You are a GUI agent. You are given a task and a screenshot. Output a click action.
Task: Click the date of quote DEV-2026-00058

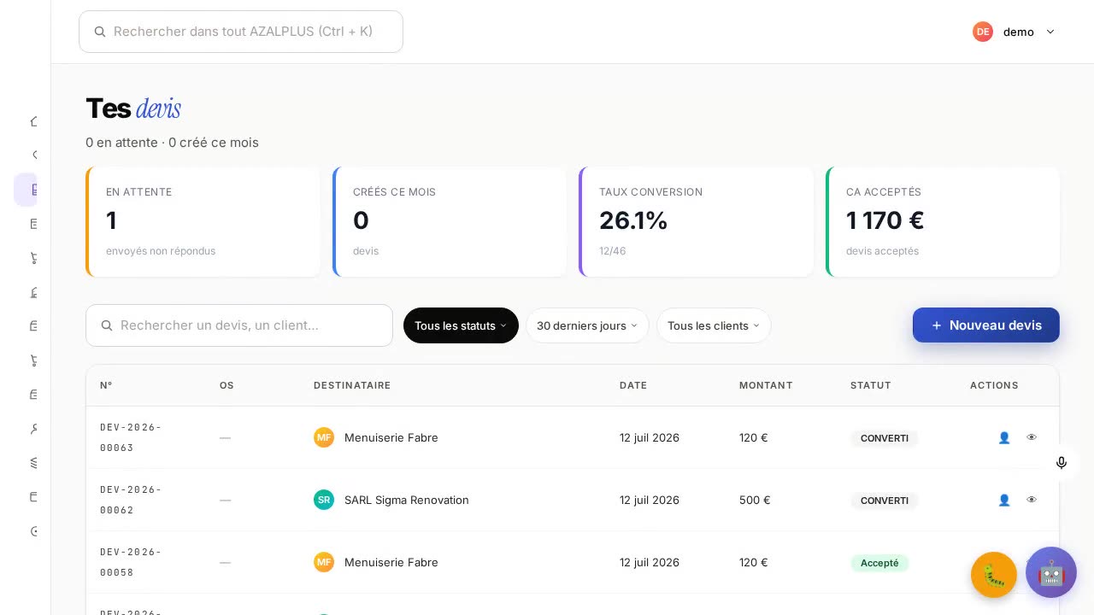coord(650,562)
